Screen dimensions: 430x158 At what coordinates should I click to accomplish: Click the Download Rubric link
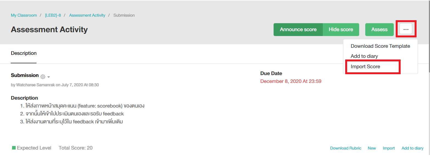click(x=345, y=148)
